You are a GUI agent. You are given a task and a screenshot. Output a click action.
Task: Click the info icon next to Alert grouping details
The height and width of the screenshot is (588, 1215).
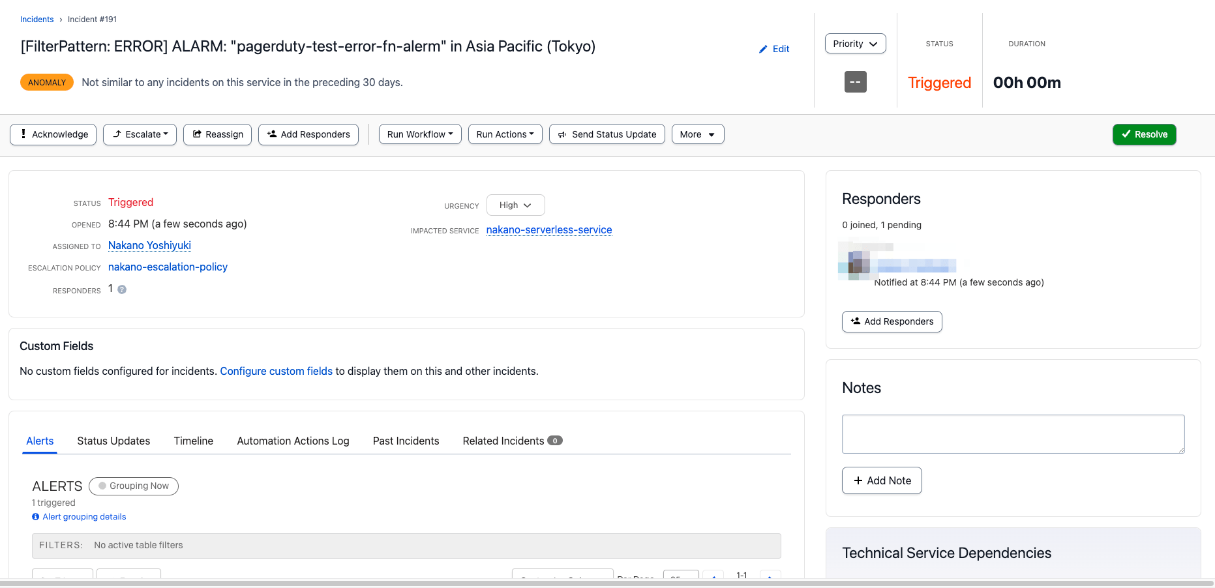(x=35, y=516)
